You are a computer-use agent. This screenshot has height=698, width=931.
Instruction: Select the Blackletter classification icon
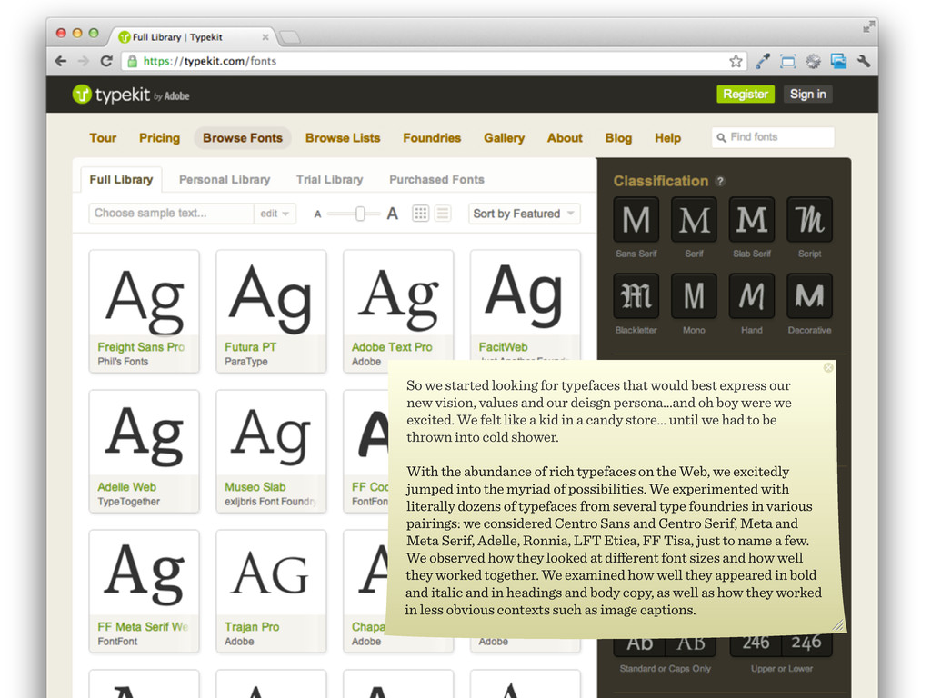click(x=636, y=295)
